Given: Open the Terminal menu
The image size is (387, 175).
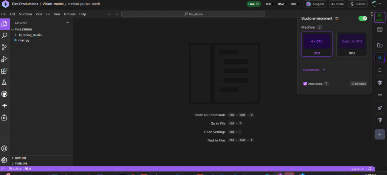Looking at the screenshot, I should (69, 14).
